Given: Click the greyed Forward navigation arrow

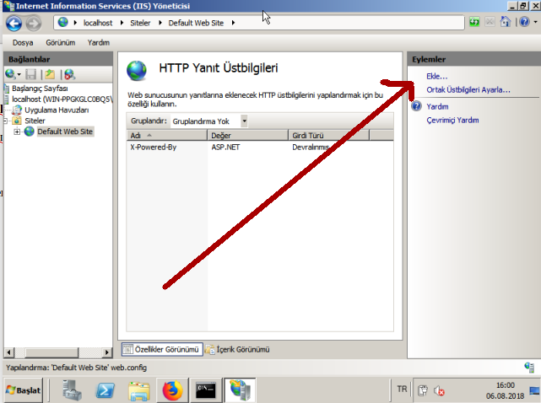Looking at the screenshot, I should point(34,23).
